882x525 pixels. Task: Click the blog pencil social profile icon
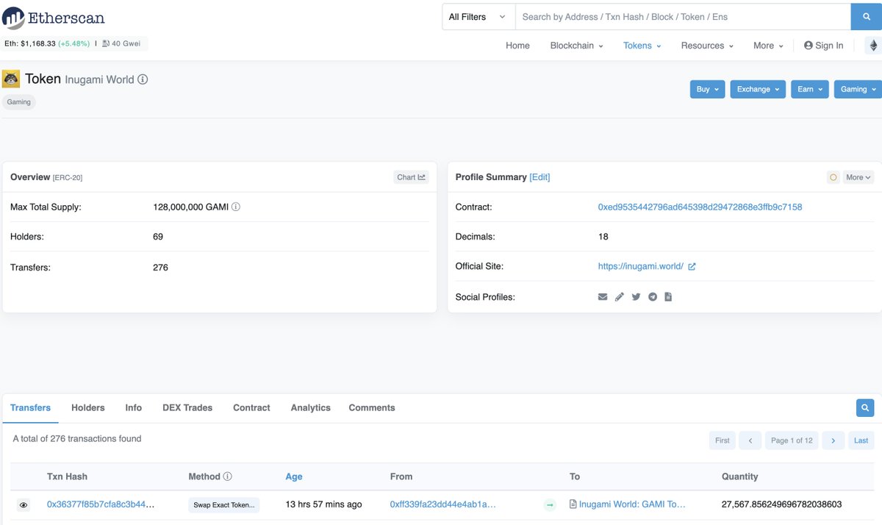click(x=620, y=297)
